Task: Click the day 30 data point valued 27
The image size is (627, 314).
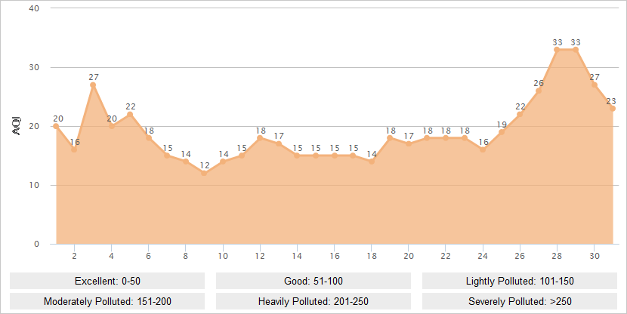Action: click(595, 85)
